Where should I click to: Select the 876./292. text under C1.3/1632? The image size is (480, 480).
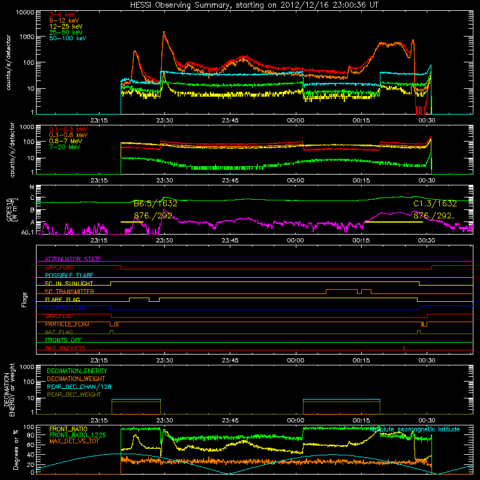point(434,216)
